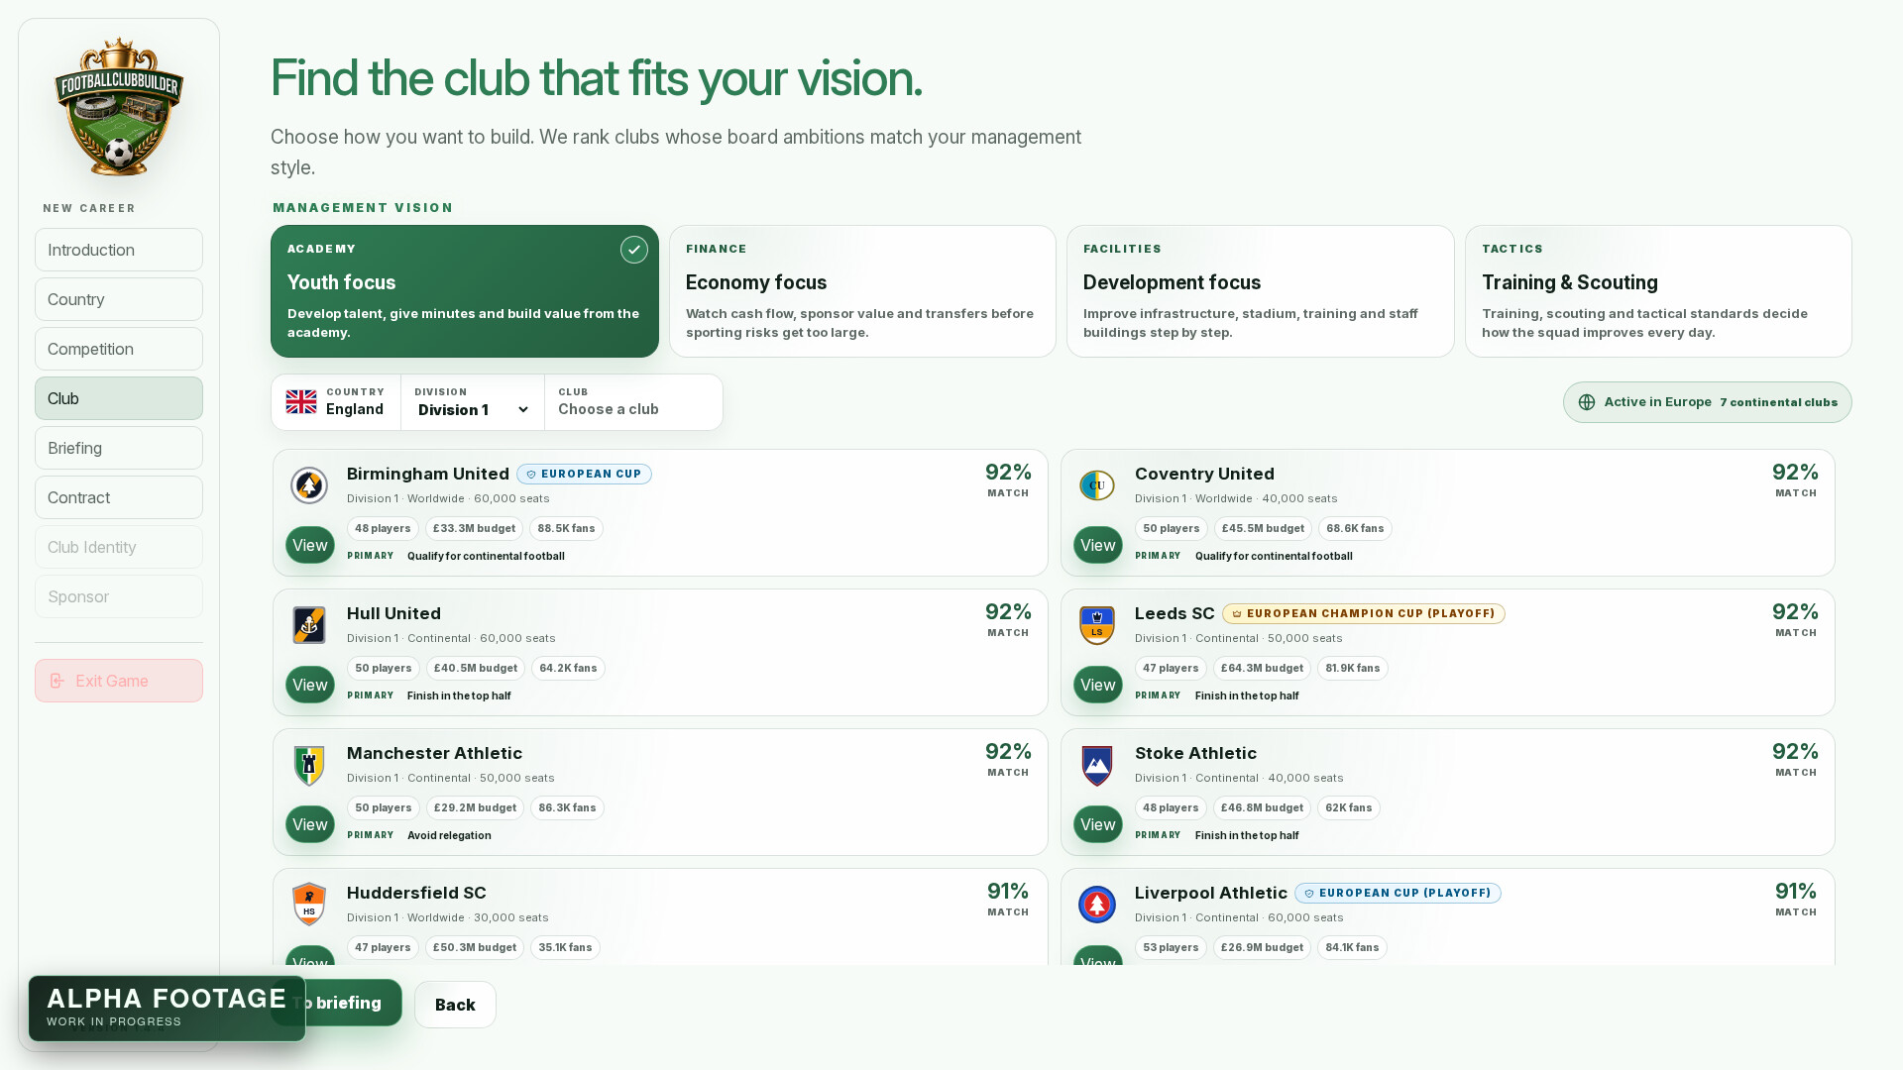This screenshot has height=1070, width=1903.
Task: Click the Manchester Athletic tower crest
Action: [x=309, y=765]
